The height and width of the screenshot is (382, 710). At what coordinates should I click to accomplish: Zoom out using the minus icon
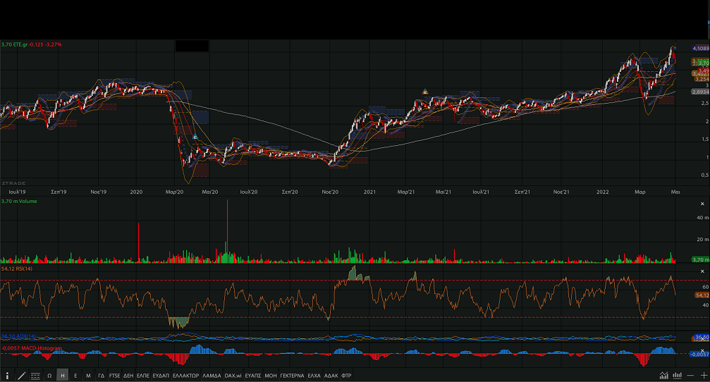coord(691,376)
